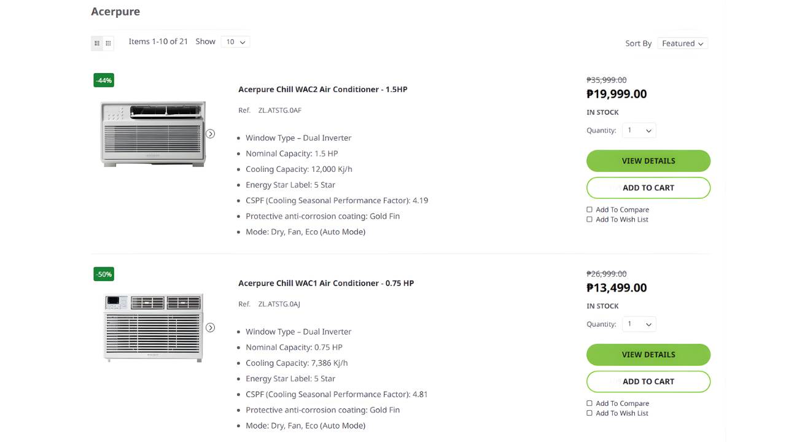Open the Sort By Featured dropdown
This screenshot has width=786, height=442.
tap(682, 43)
